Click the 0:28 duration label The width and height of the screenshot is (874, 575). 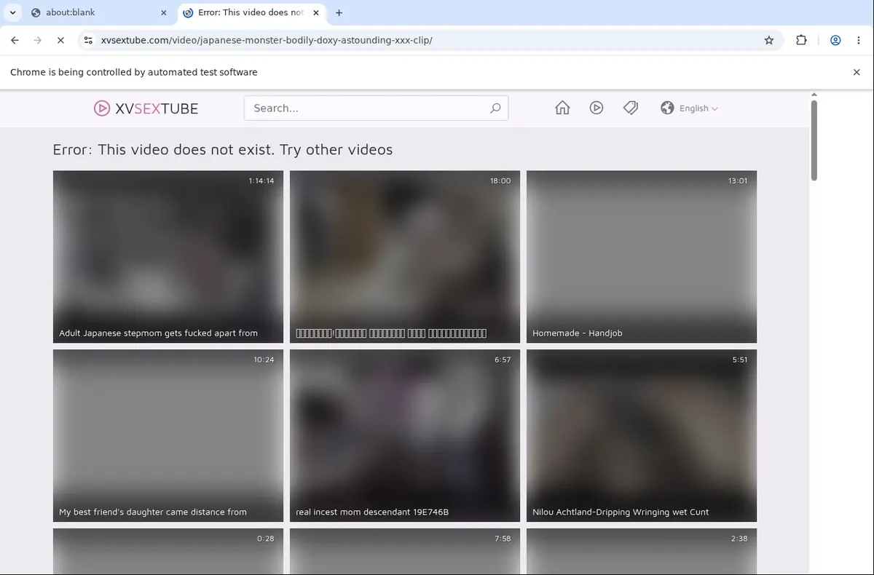click(265, 539)
